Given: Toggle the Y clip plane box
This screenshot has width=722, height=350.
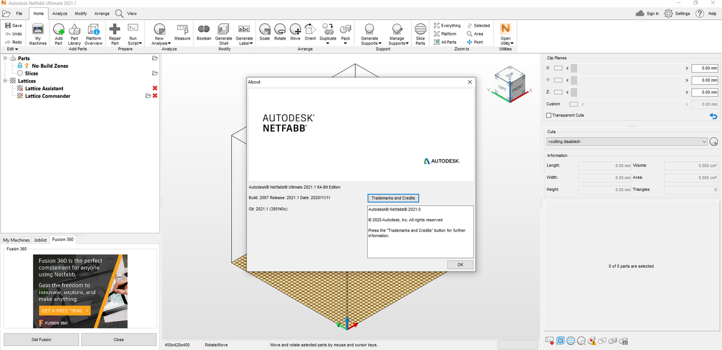Looking at the screenshot, I should tap(558, 80).
